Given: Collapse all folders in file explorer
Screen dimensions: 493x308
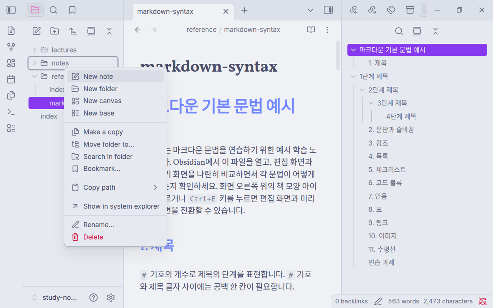Looking at the screenshot, I should click(x=109, y=31).
